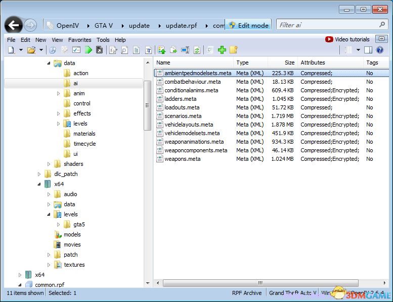Open the Help menu
Image resolution: width=393 pixels, height=302 pixels.
120,40
